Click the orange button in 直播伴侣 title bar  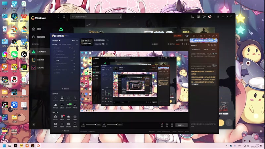(x=178, y=36)
